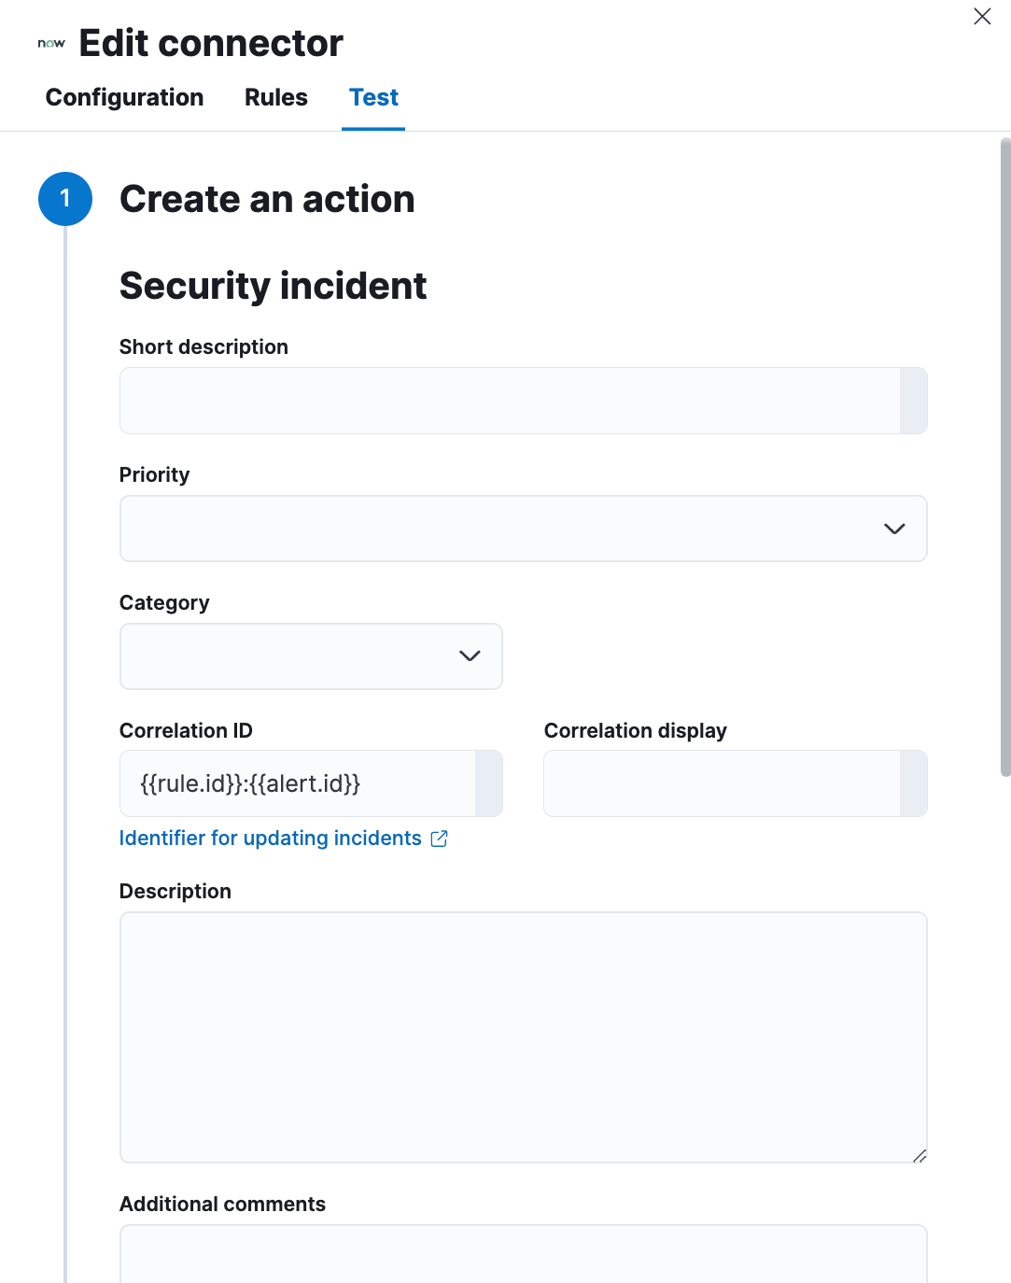Click the Description textarea resize handle
The width and height of the screenshot is (1011, 1283).
920,1154
